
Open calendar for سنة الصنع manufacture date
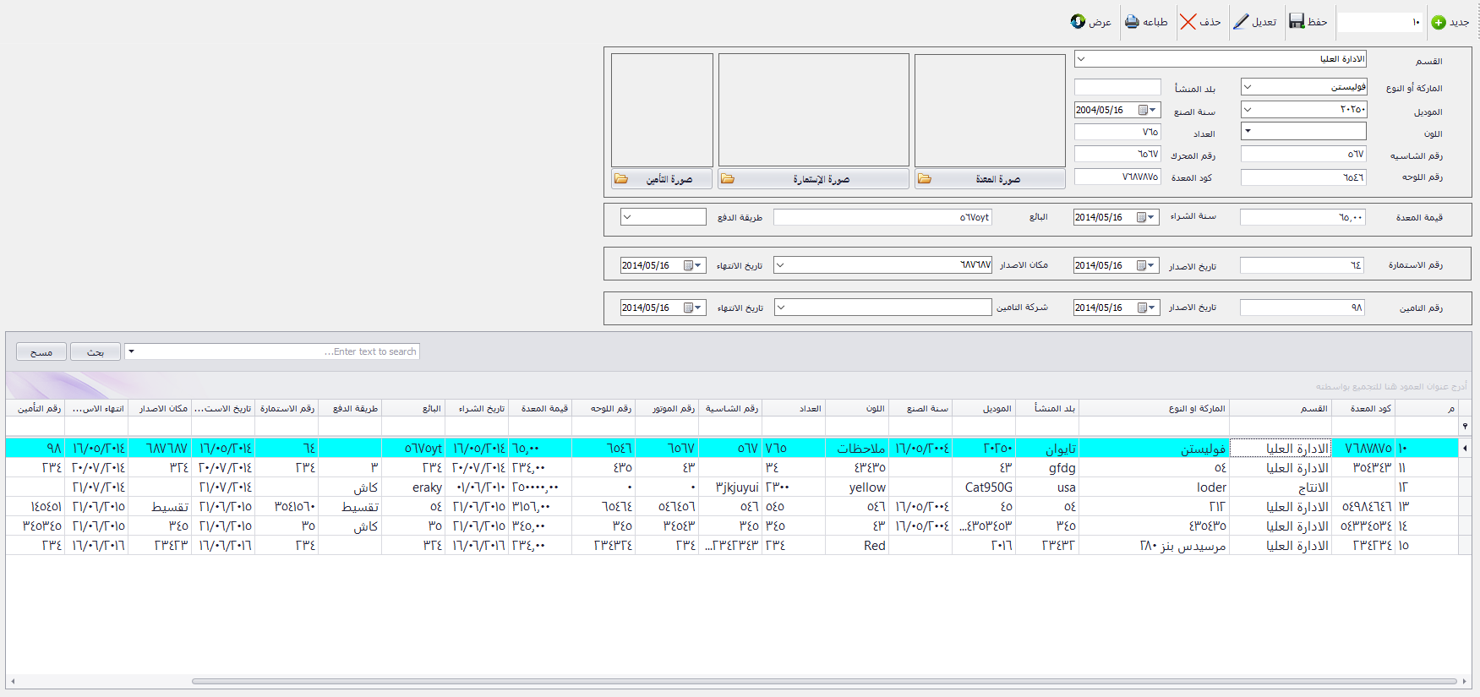[1147, 111]
